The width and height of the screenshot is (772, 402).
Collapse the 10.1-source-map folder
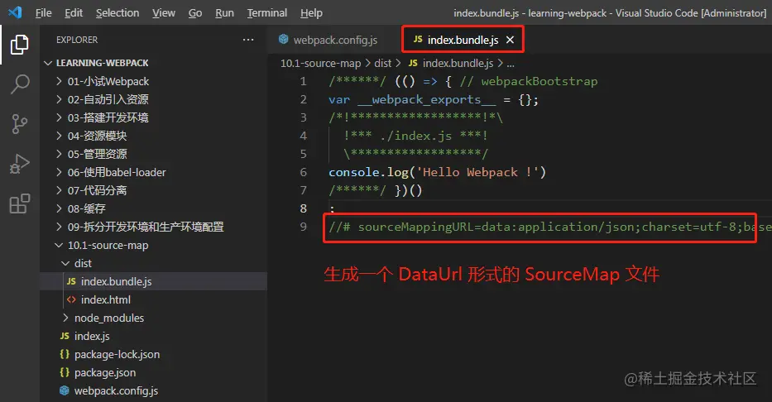click(59, 245)
